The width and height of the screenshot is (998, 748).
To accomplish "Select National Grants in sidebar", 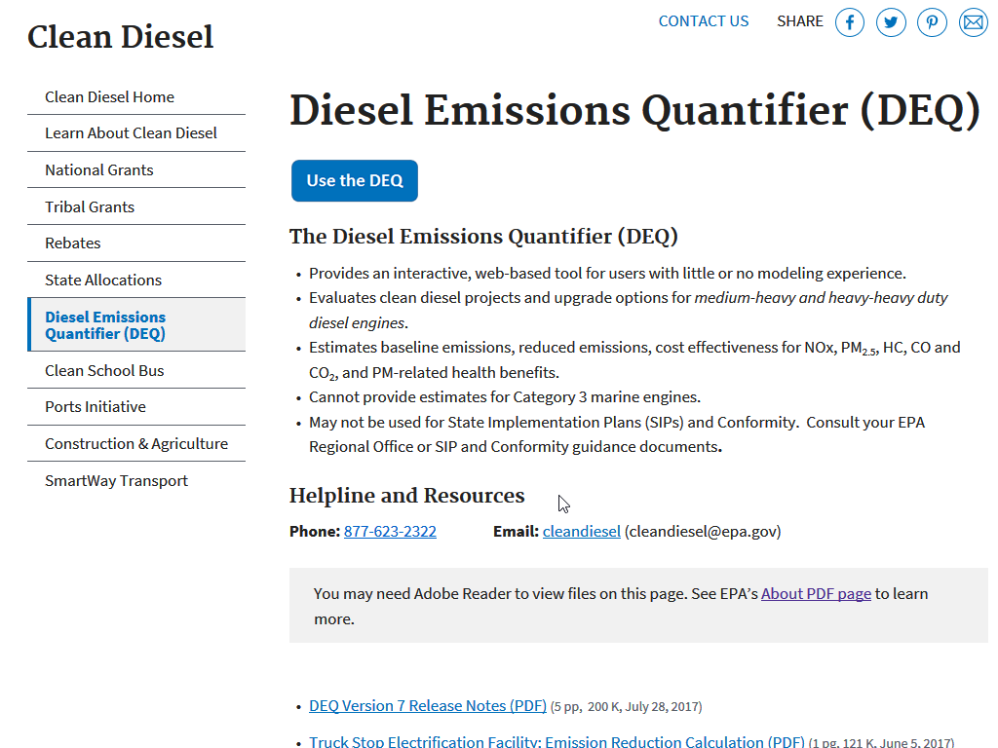I will pyautogui.click(x=99, y=170).
